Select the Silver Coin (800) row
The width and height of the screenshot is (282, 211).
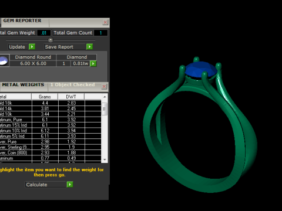click(51, 152)
